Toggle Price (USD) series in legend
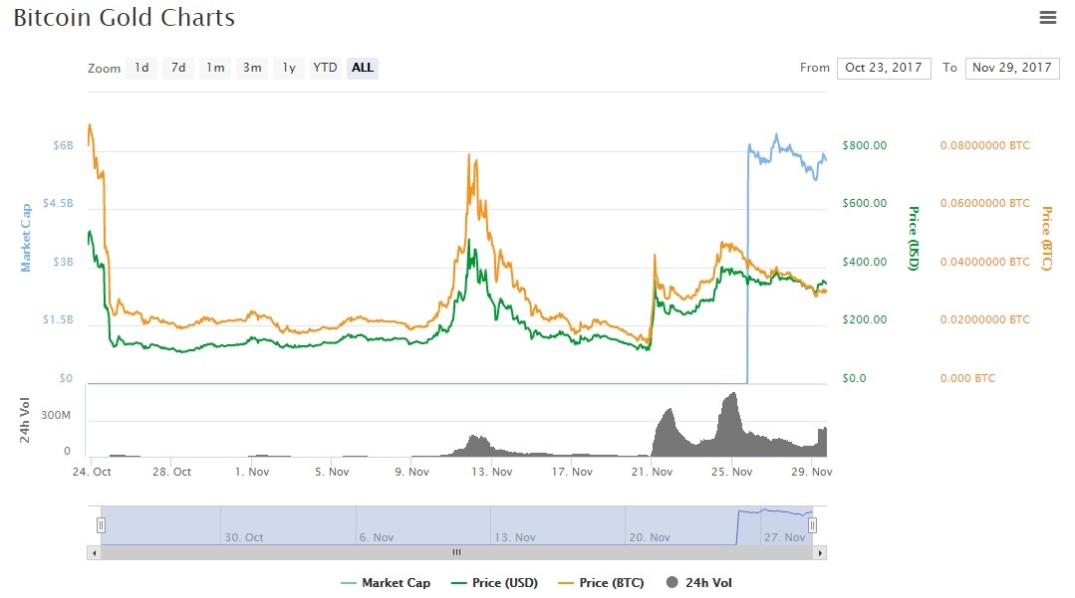The width and height of the screenshot is (1075, 598). pos(494,583)
